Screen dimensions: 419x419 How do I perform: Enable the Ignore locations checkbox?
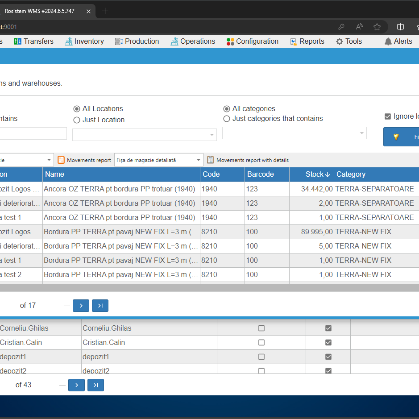[x=388, y=116]
